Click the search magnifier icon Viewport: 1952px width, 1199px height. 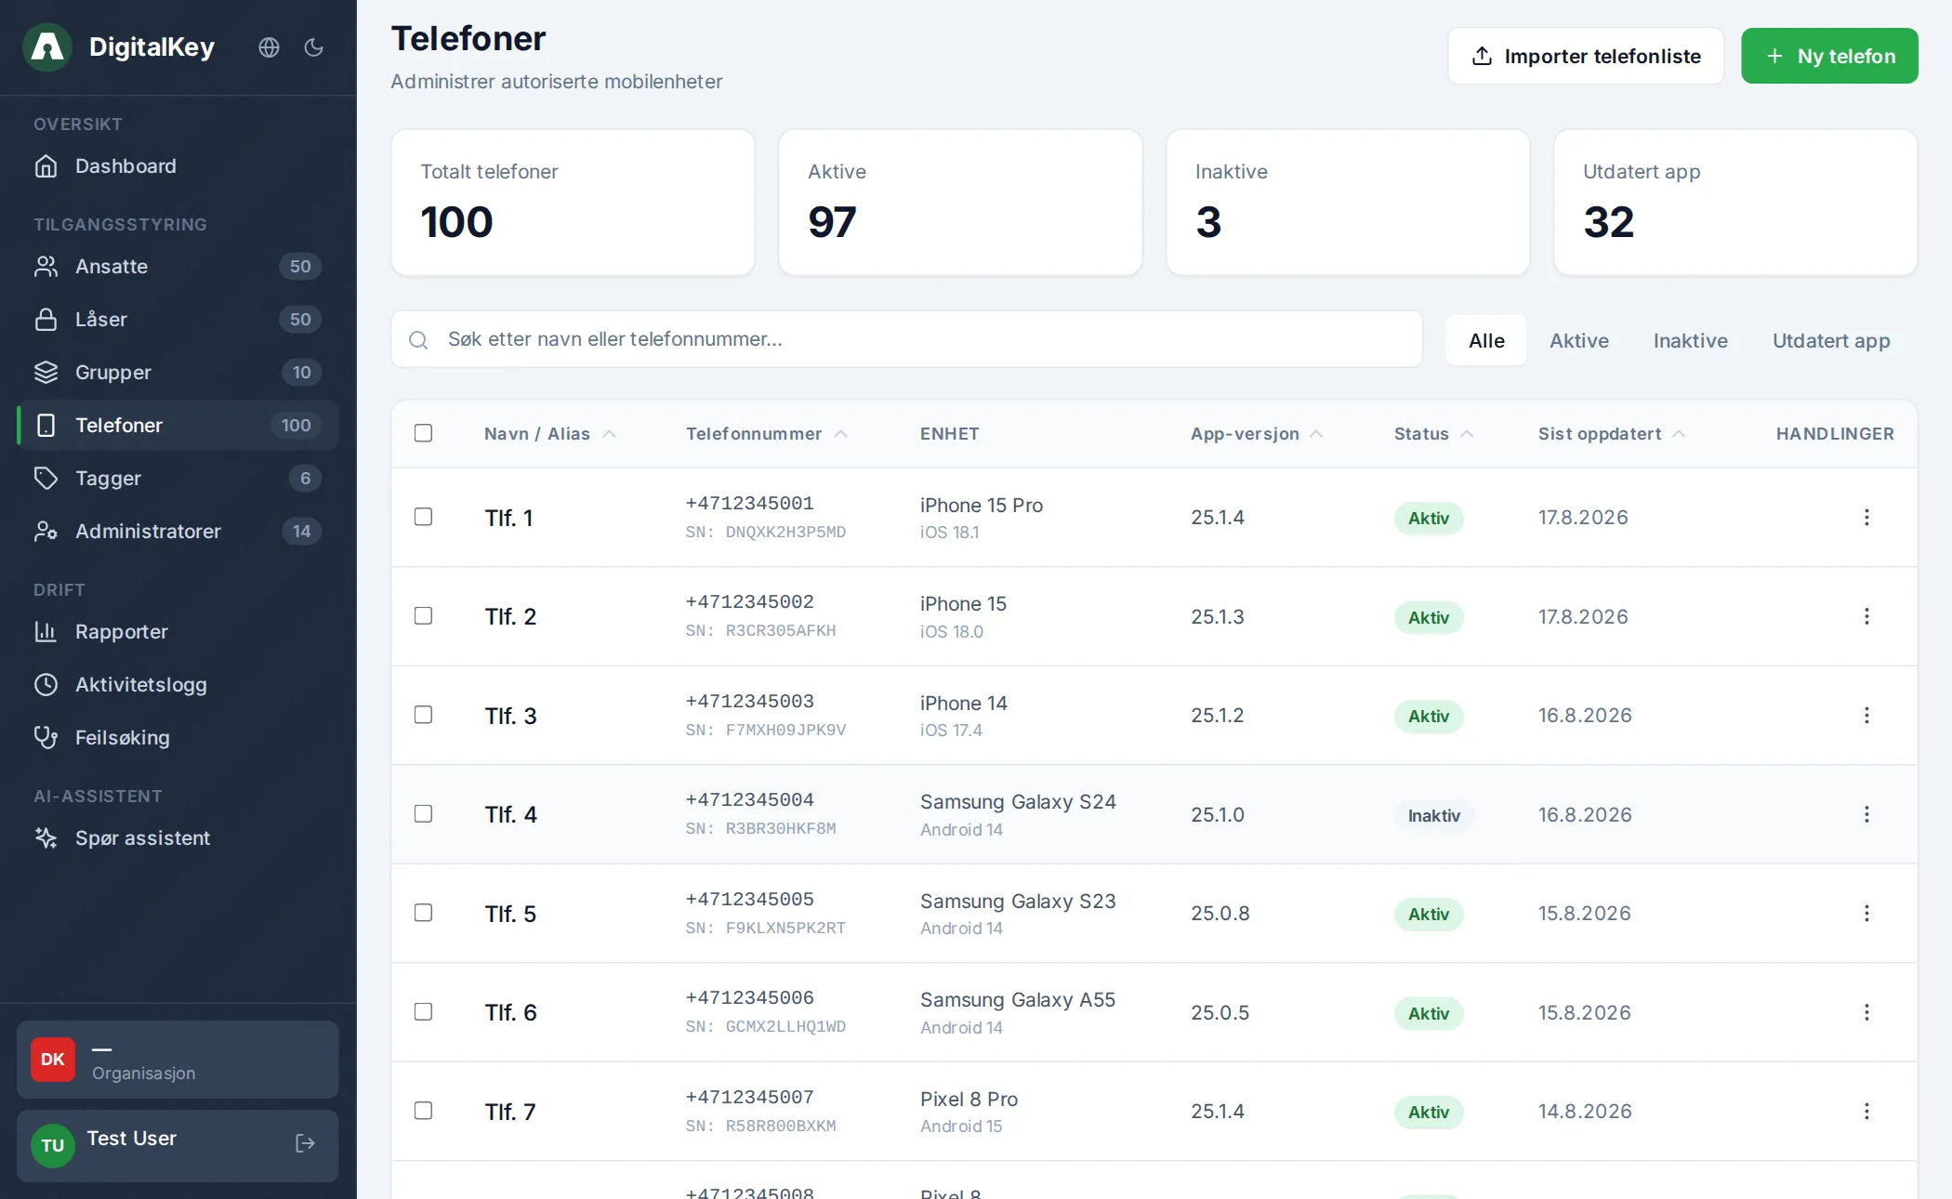(418, 340)
